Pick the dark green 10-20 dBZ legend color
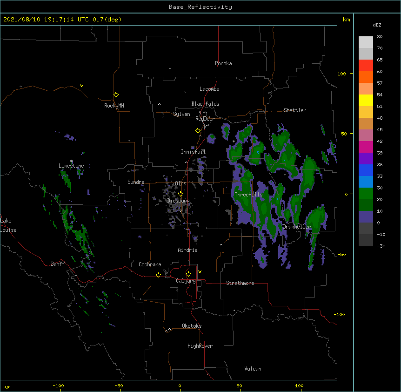The image size is (401, 392). [x=366, y=205]
